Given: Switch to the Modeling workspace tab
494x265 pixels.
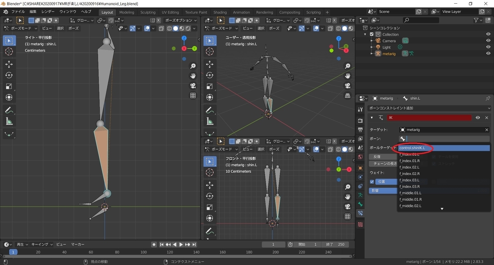Looking at the screenshot, I should pyautogui.click(x=126, y=12).
